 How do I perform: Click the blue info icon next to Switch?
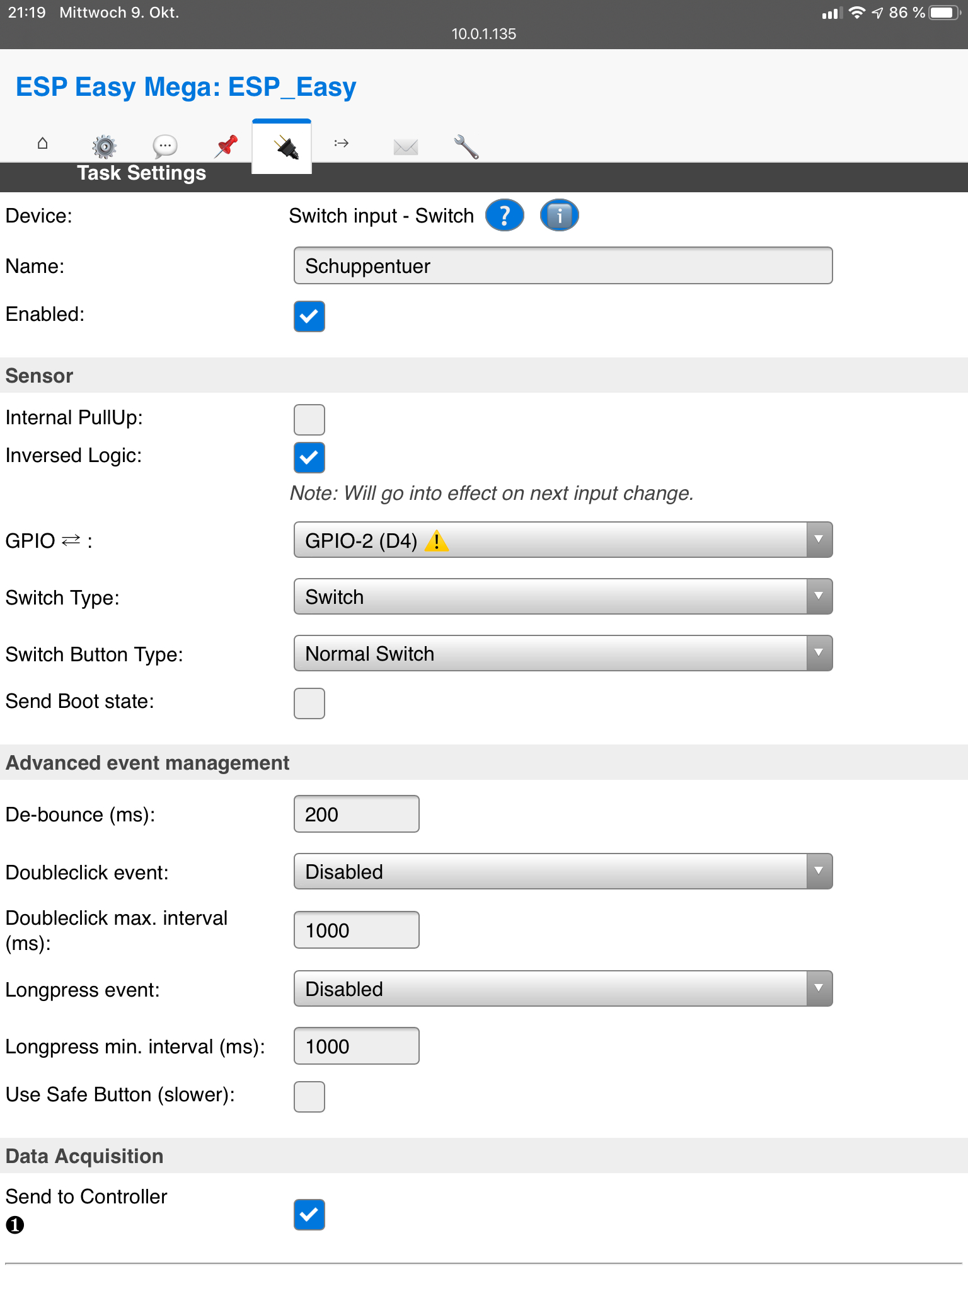tap(560, 216)
